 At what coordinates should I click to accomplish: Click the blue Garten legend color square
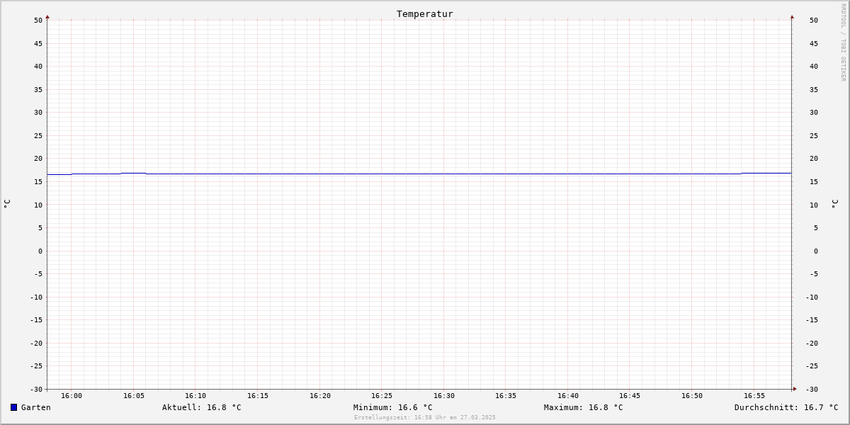point(13,407)
